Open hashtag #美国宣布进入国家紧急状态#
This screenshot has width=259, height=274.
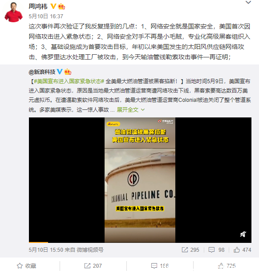69,81
